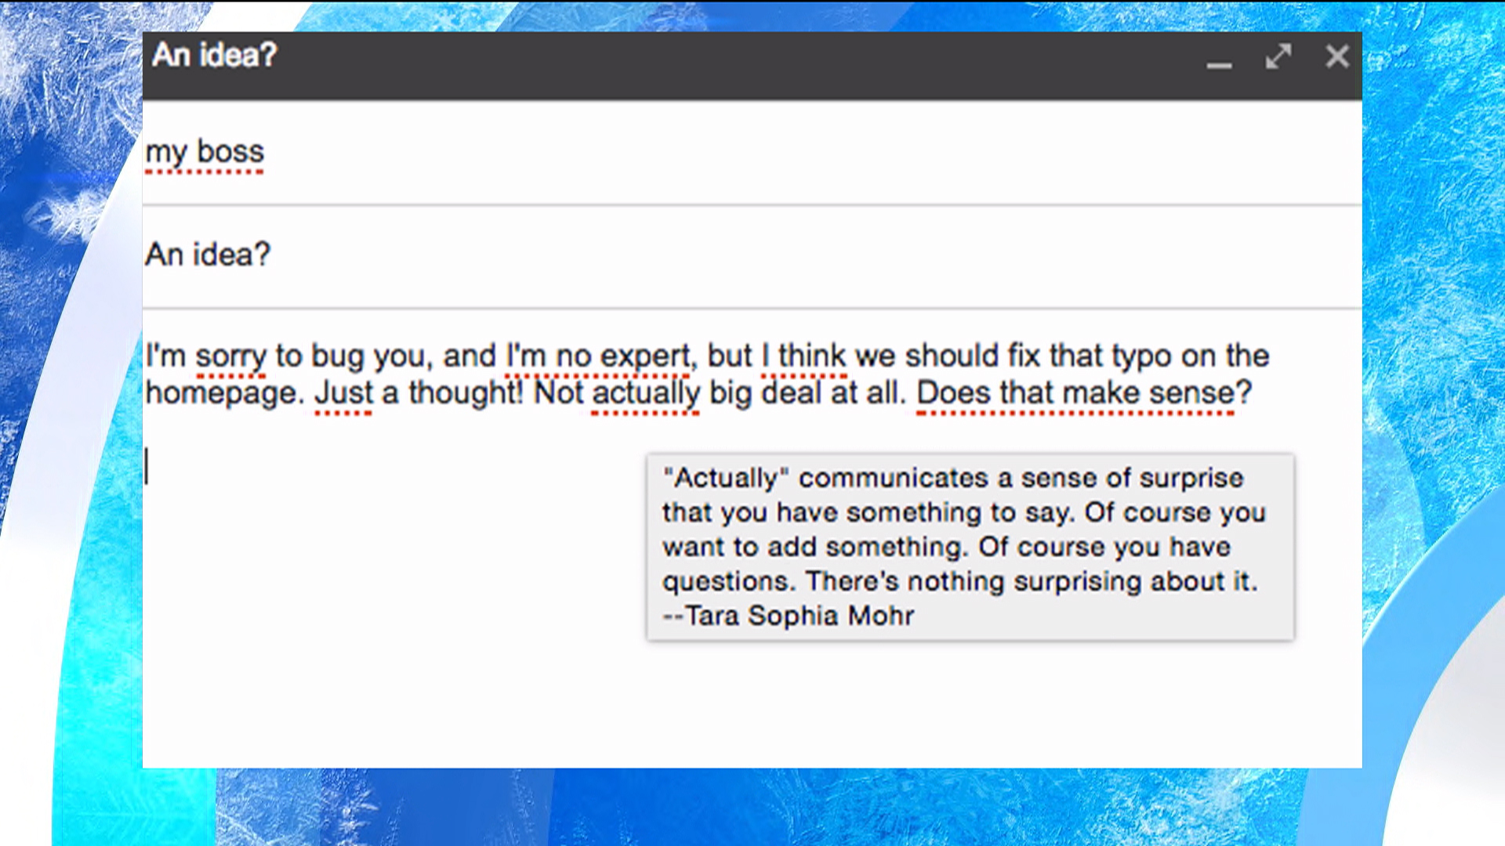1505x846 pixels.
Task: Click the compose window title bar text
Action: pyautogui.click(x=214, y=56)
